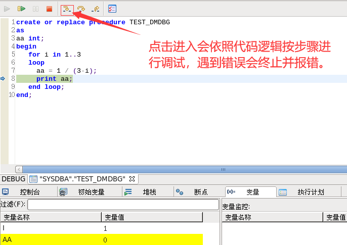This screenshot has width=347, height=245.
Task: Click the "begin" keyword on line 4
Action: pyautogui.click(x=26, y=46)
